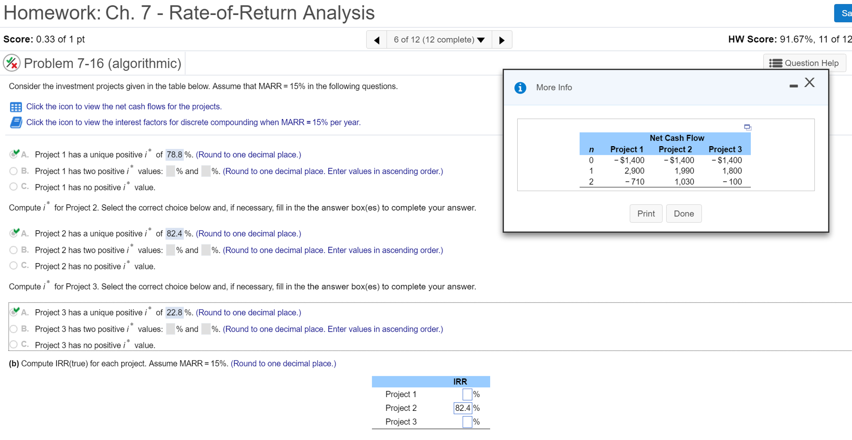Close the More Info popup
Screen dimensions: 852x440
coord(810,83)
